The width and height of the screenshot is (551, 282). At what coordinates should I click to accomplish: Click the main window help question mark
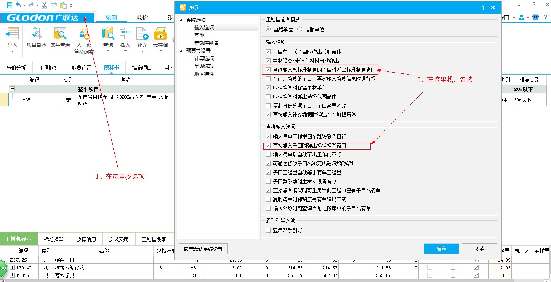coord(546,18)
